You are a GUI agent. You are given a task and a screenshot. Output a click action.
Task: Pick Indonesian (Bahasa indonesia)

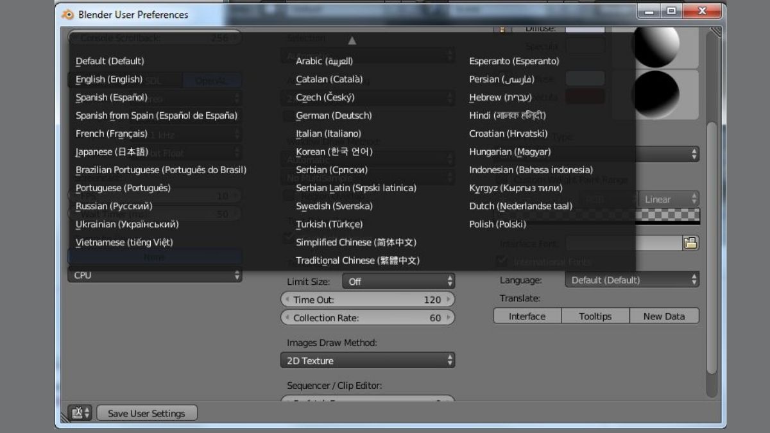click(x=531, y=170)
